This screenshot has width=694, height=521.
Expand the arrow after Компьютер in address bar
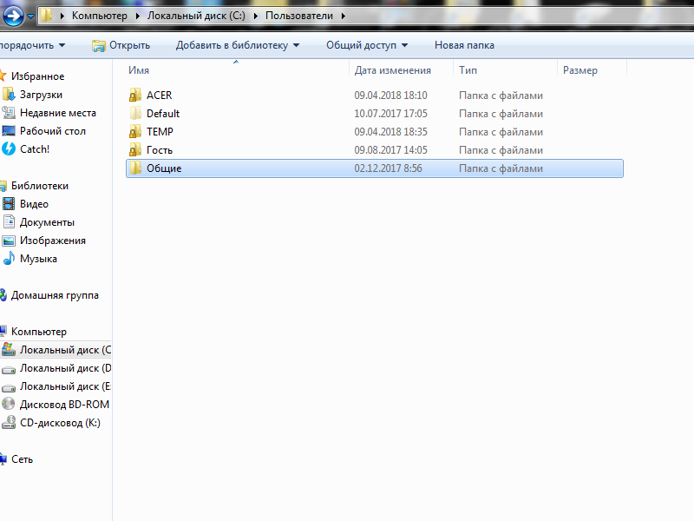coord(137,16)
